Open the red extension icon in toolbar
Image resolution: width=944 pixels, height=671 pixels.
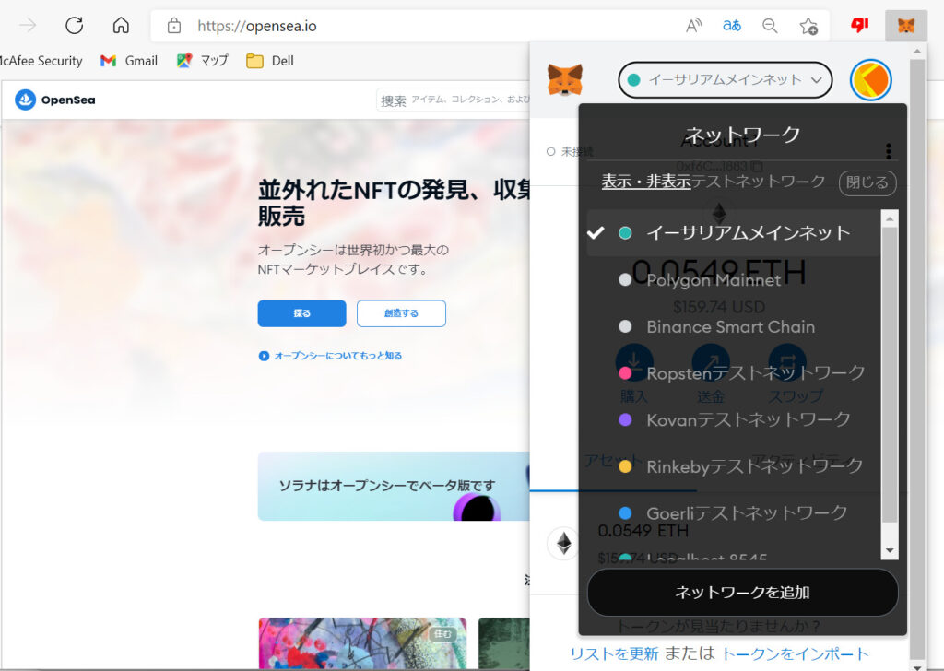(x=860, y=25)
